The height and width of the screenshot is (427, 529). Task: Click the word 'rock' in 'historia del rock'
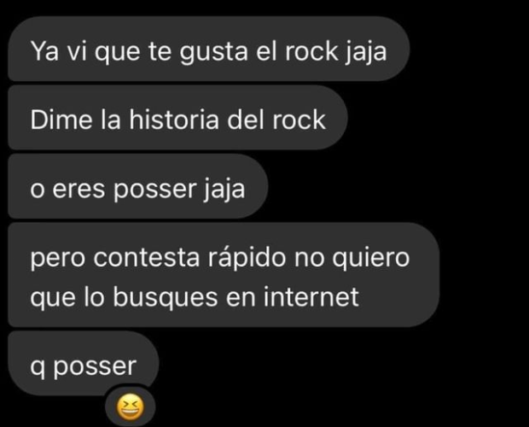pyautogui.click(x=299, y=120)
